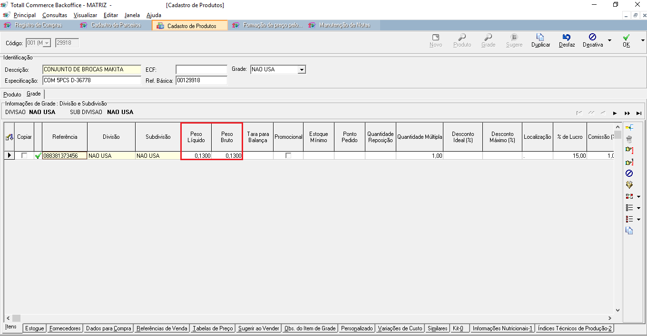This screenshot has height=336, width=647.
Task: Open the Consultas menu
Action: pos(55,15)
